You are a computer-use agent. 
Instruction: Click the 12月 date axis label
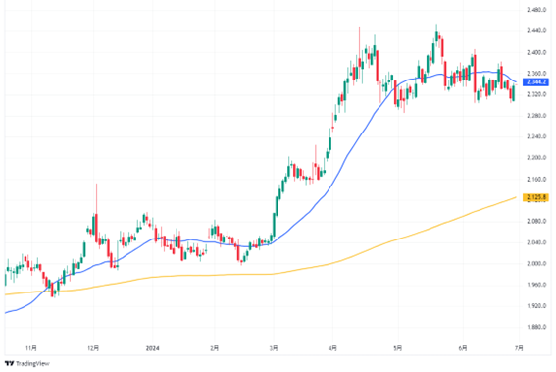(x=93, y=348)
